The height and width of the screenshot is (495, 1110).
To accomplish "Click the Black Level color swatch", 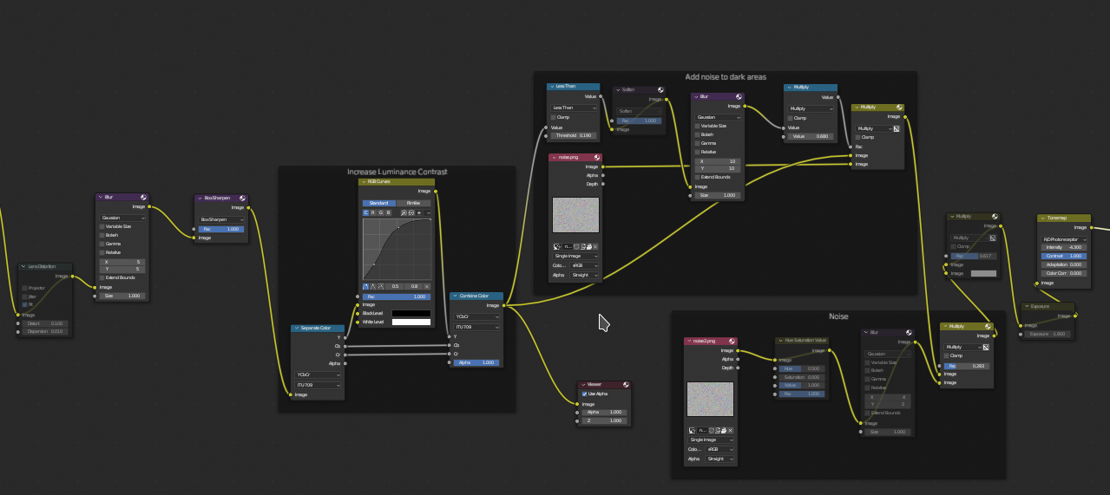I will [x=411, y=313].
